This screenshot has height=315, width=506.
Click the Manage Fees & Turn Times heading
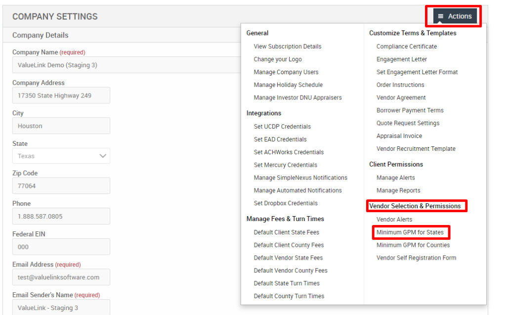pos(285,219)
